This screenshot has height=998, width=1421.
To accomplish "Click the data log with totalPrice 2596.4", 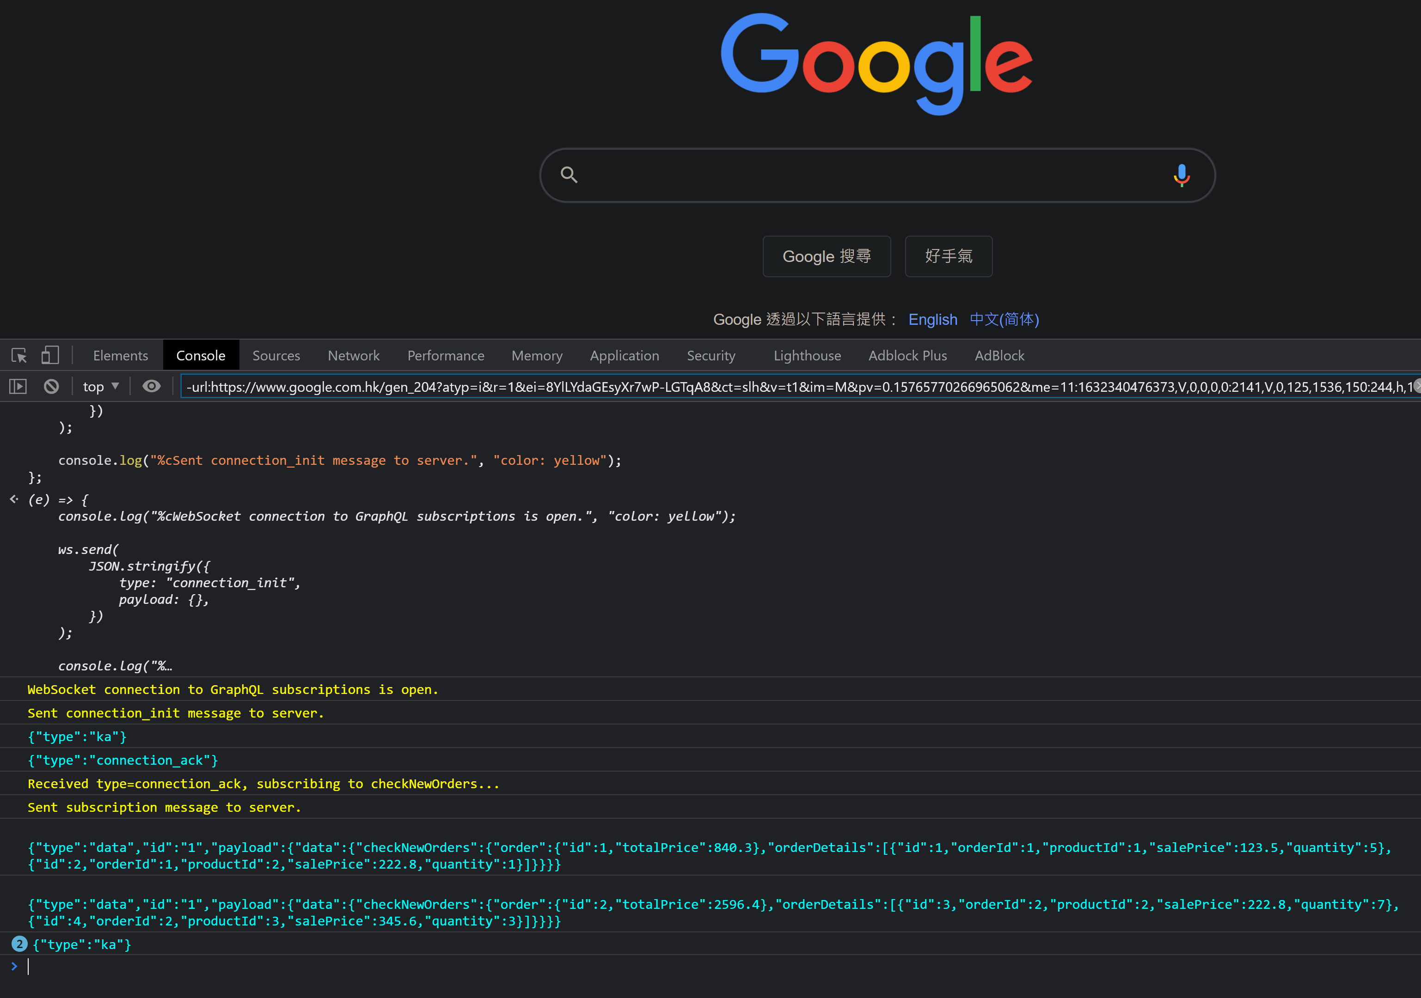I will coord(713,913).
